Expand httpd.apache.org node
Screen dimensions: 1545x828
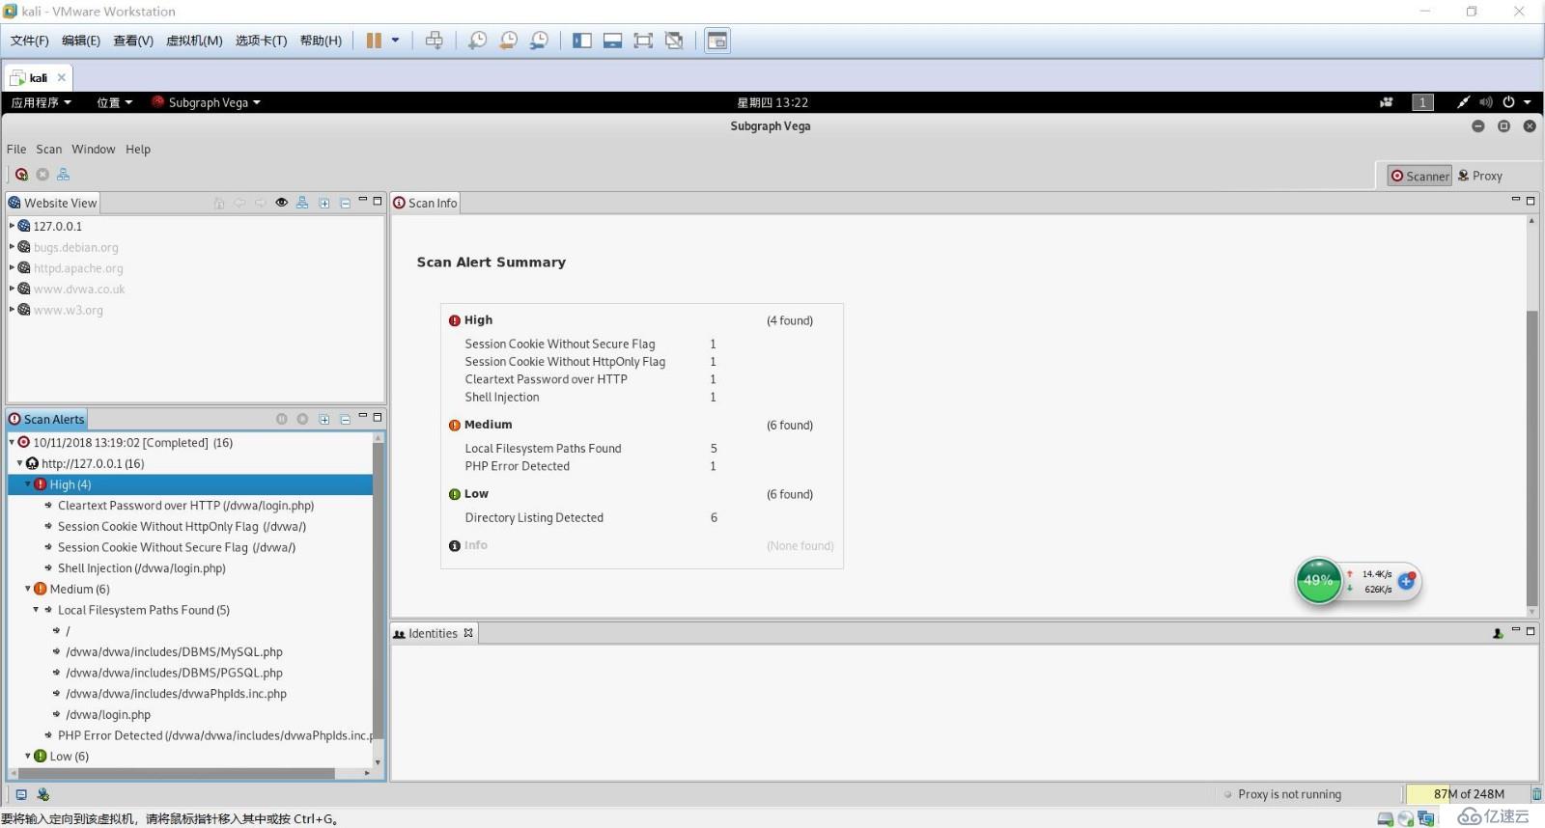[13, 267]
